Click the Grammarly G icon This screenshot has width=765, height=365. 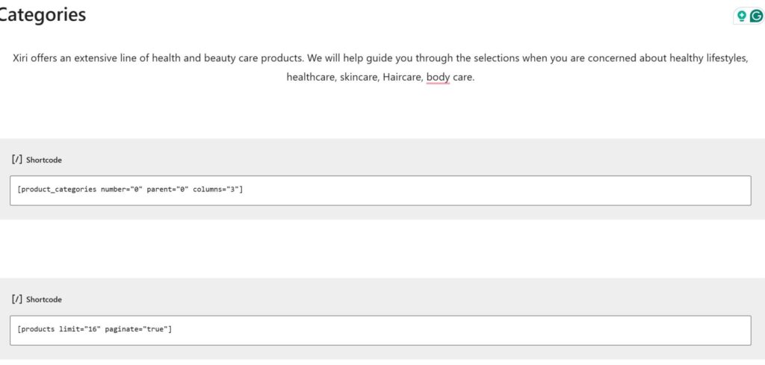coord(755,16)
